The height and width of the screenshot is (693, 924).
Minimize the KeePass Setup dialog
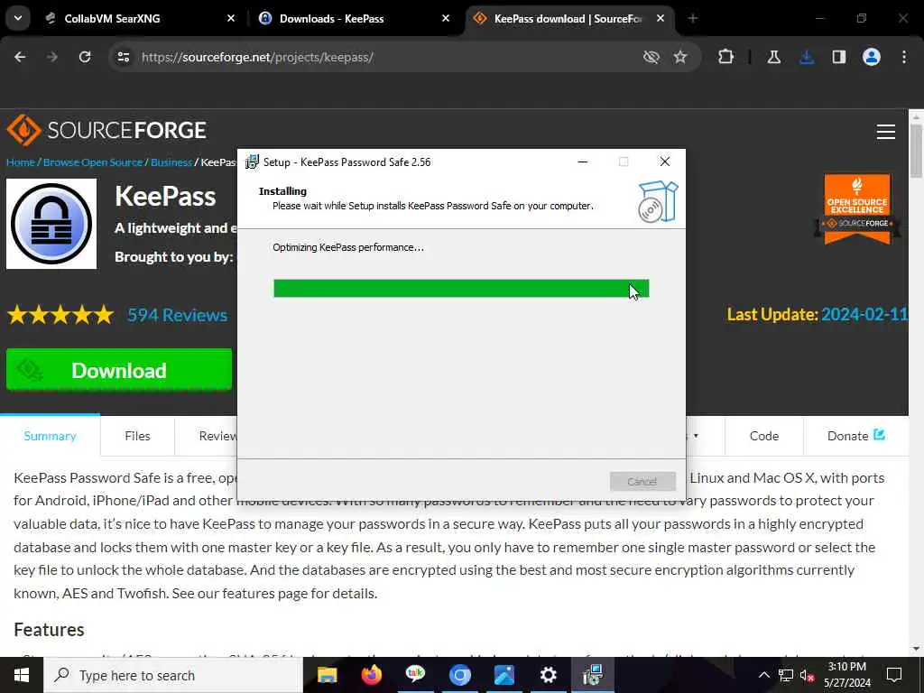click(583, 162)
